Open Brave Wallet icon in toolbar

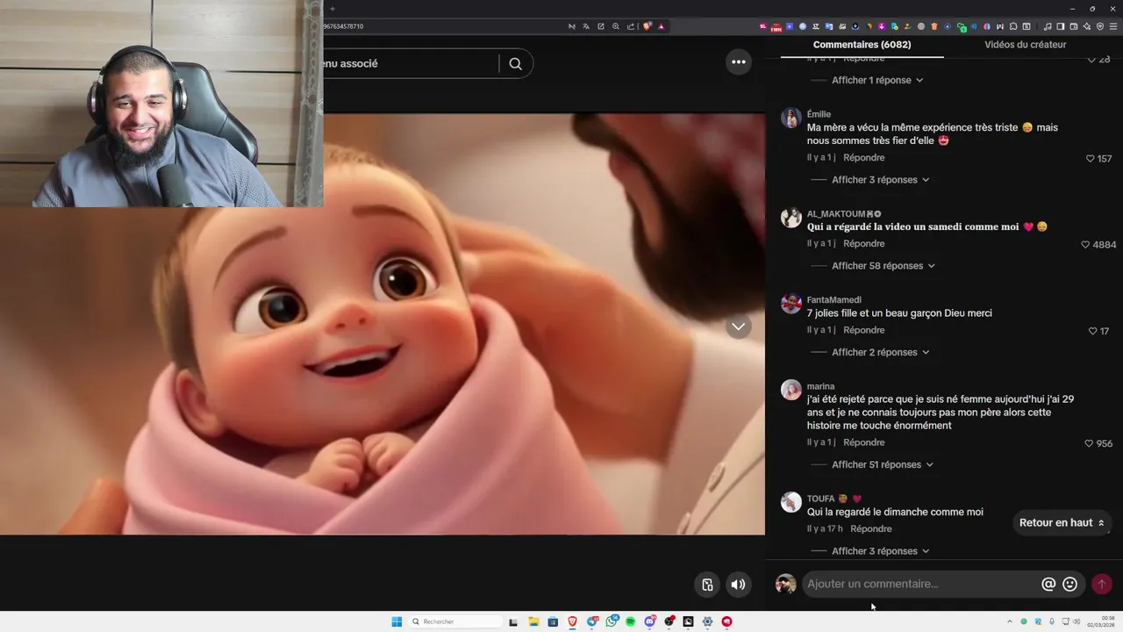point(1073,26)
